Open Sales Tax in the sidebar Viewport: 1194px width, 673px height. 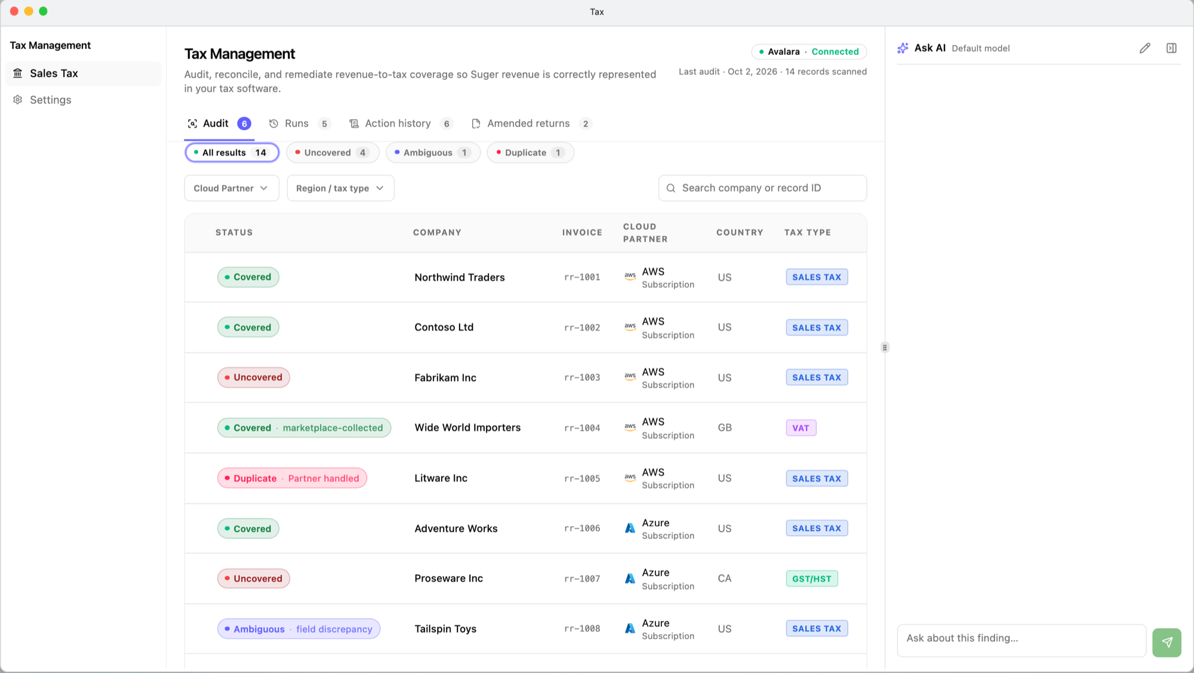83,73
